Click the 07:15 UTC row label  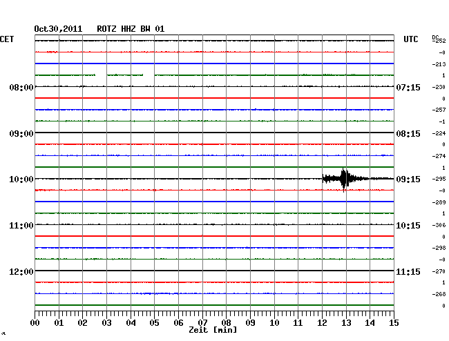[408, 87]
